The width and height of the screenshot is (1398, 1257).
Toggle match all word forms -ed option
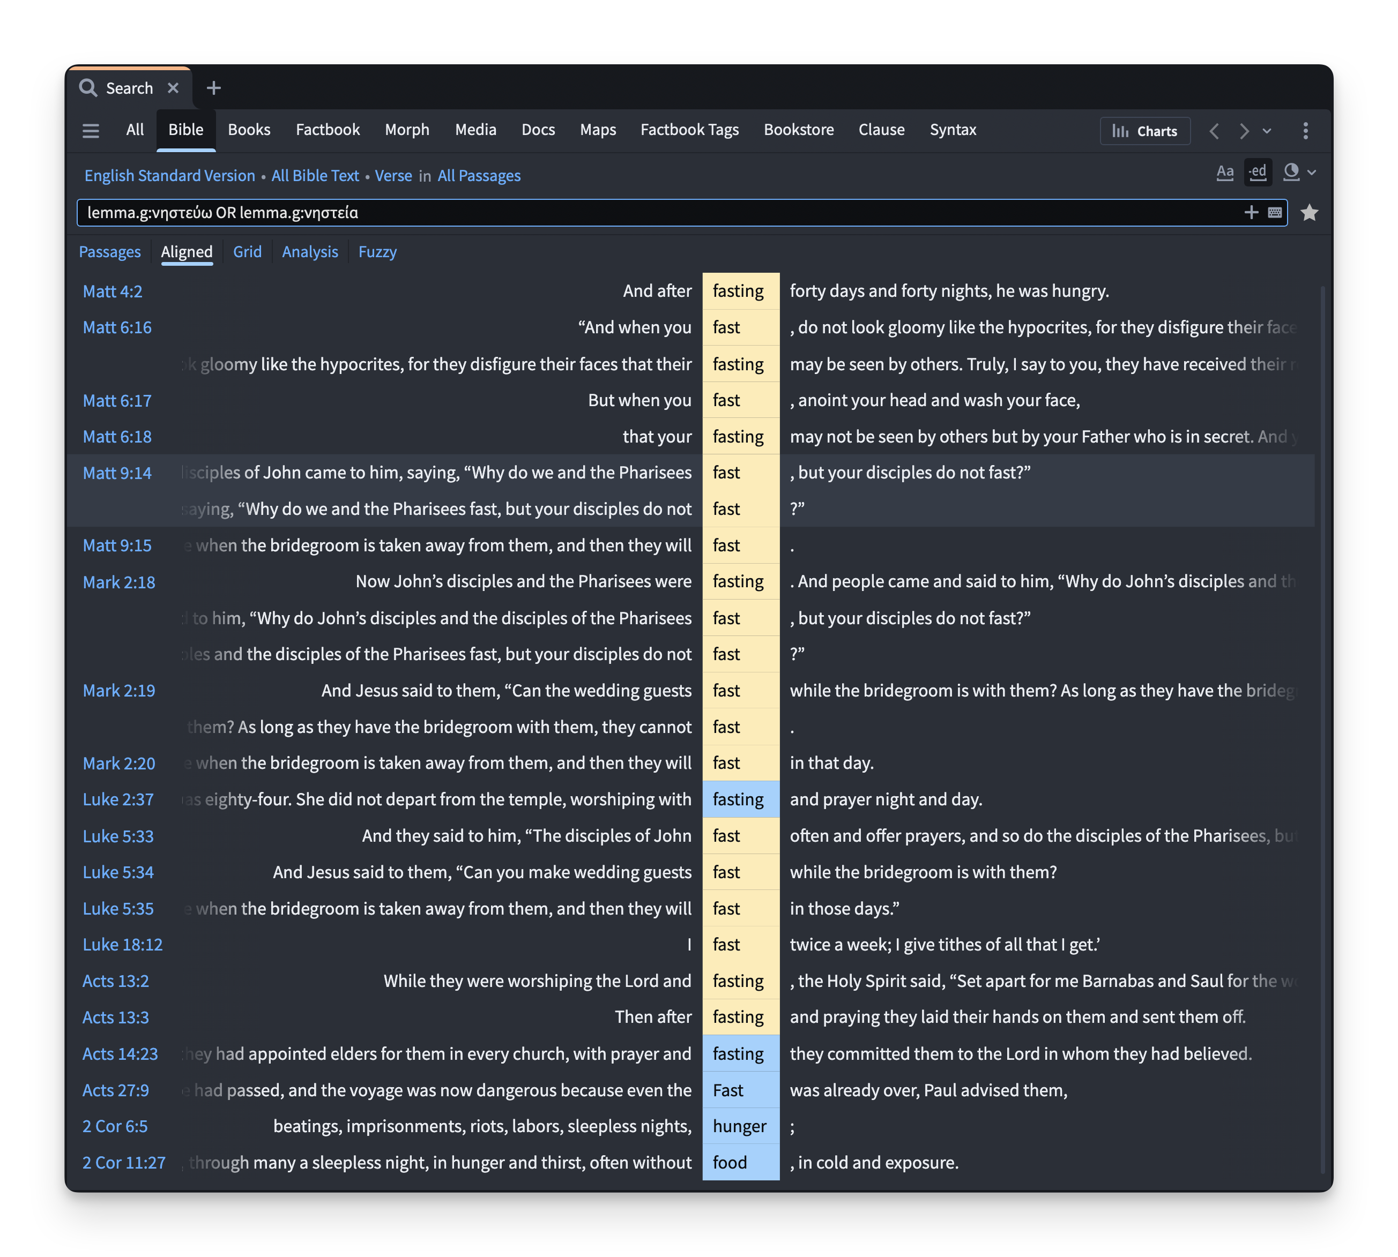point(1258,172)
